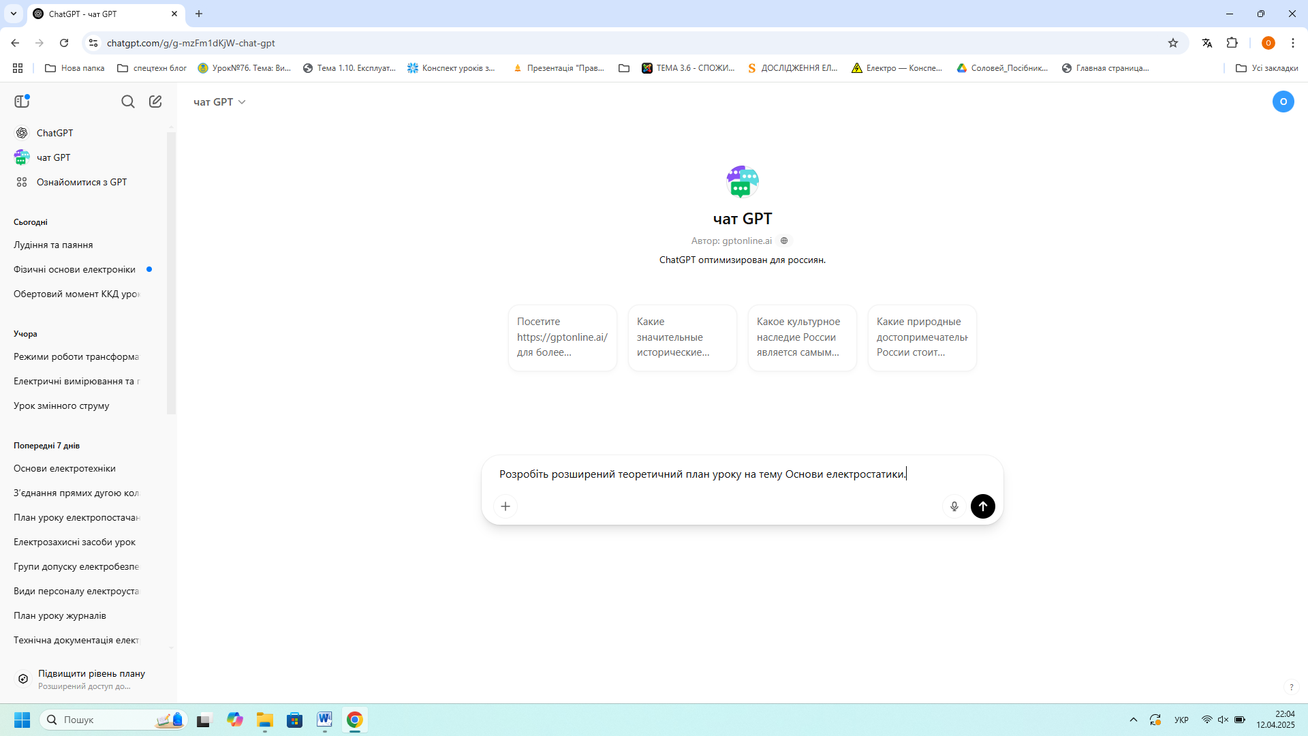Open the Chrome three-dot menu
Viewport: 1308px width, 736px height.
(x=1293, y=43)
